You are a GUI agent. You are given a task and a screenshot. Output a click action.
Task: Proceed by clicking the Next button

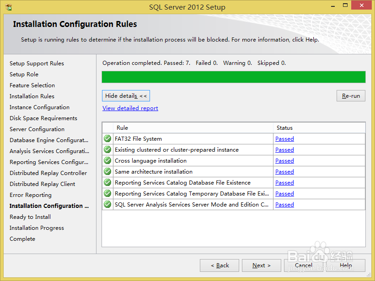[261, 265]
